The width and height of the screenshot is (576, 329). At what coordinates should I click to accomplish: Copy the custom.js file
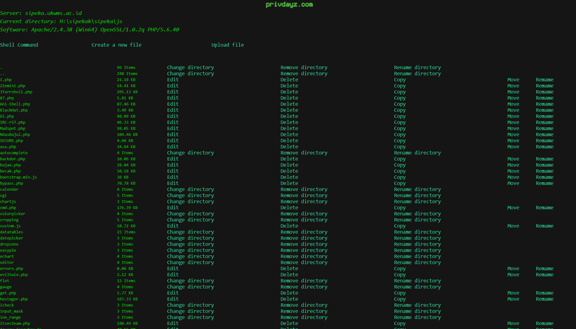(400, 226)
